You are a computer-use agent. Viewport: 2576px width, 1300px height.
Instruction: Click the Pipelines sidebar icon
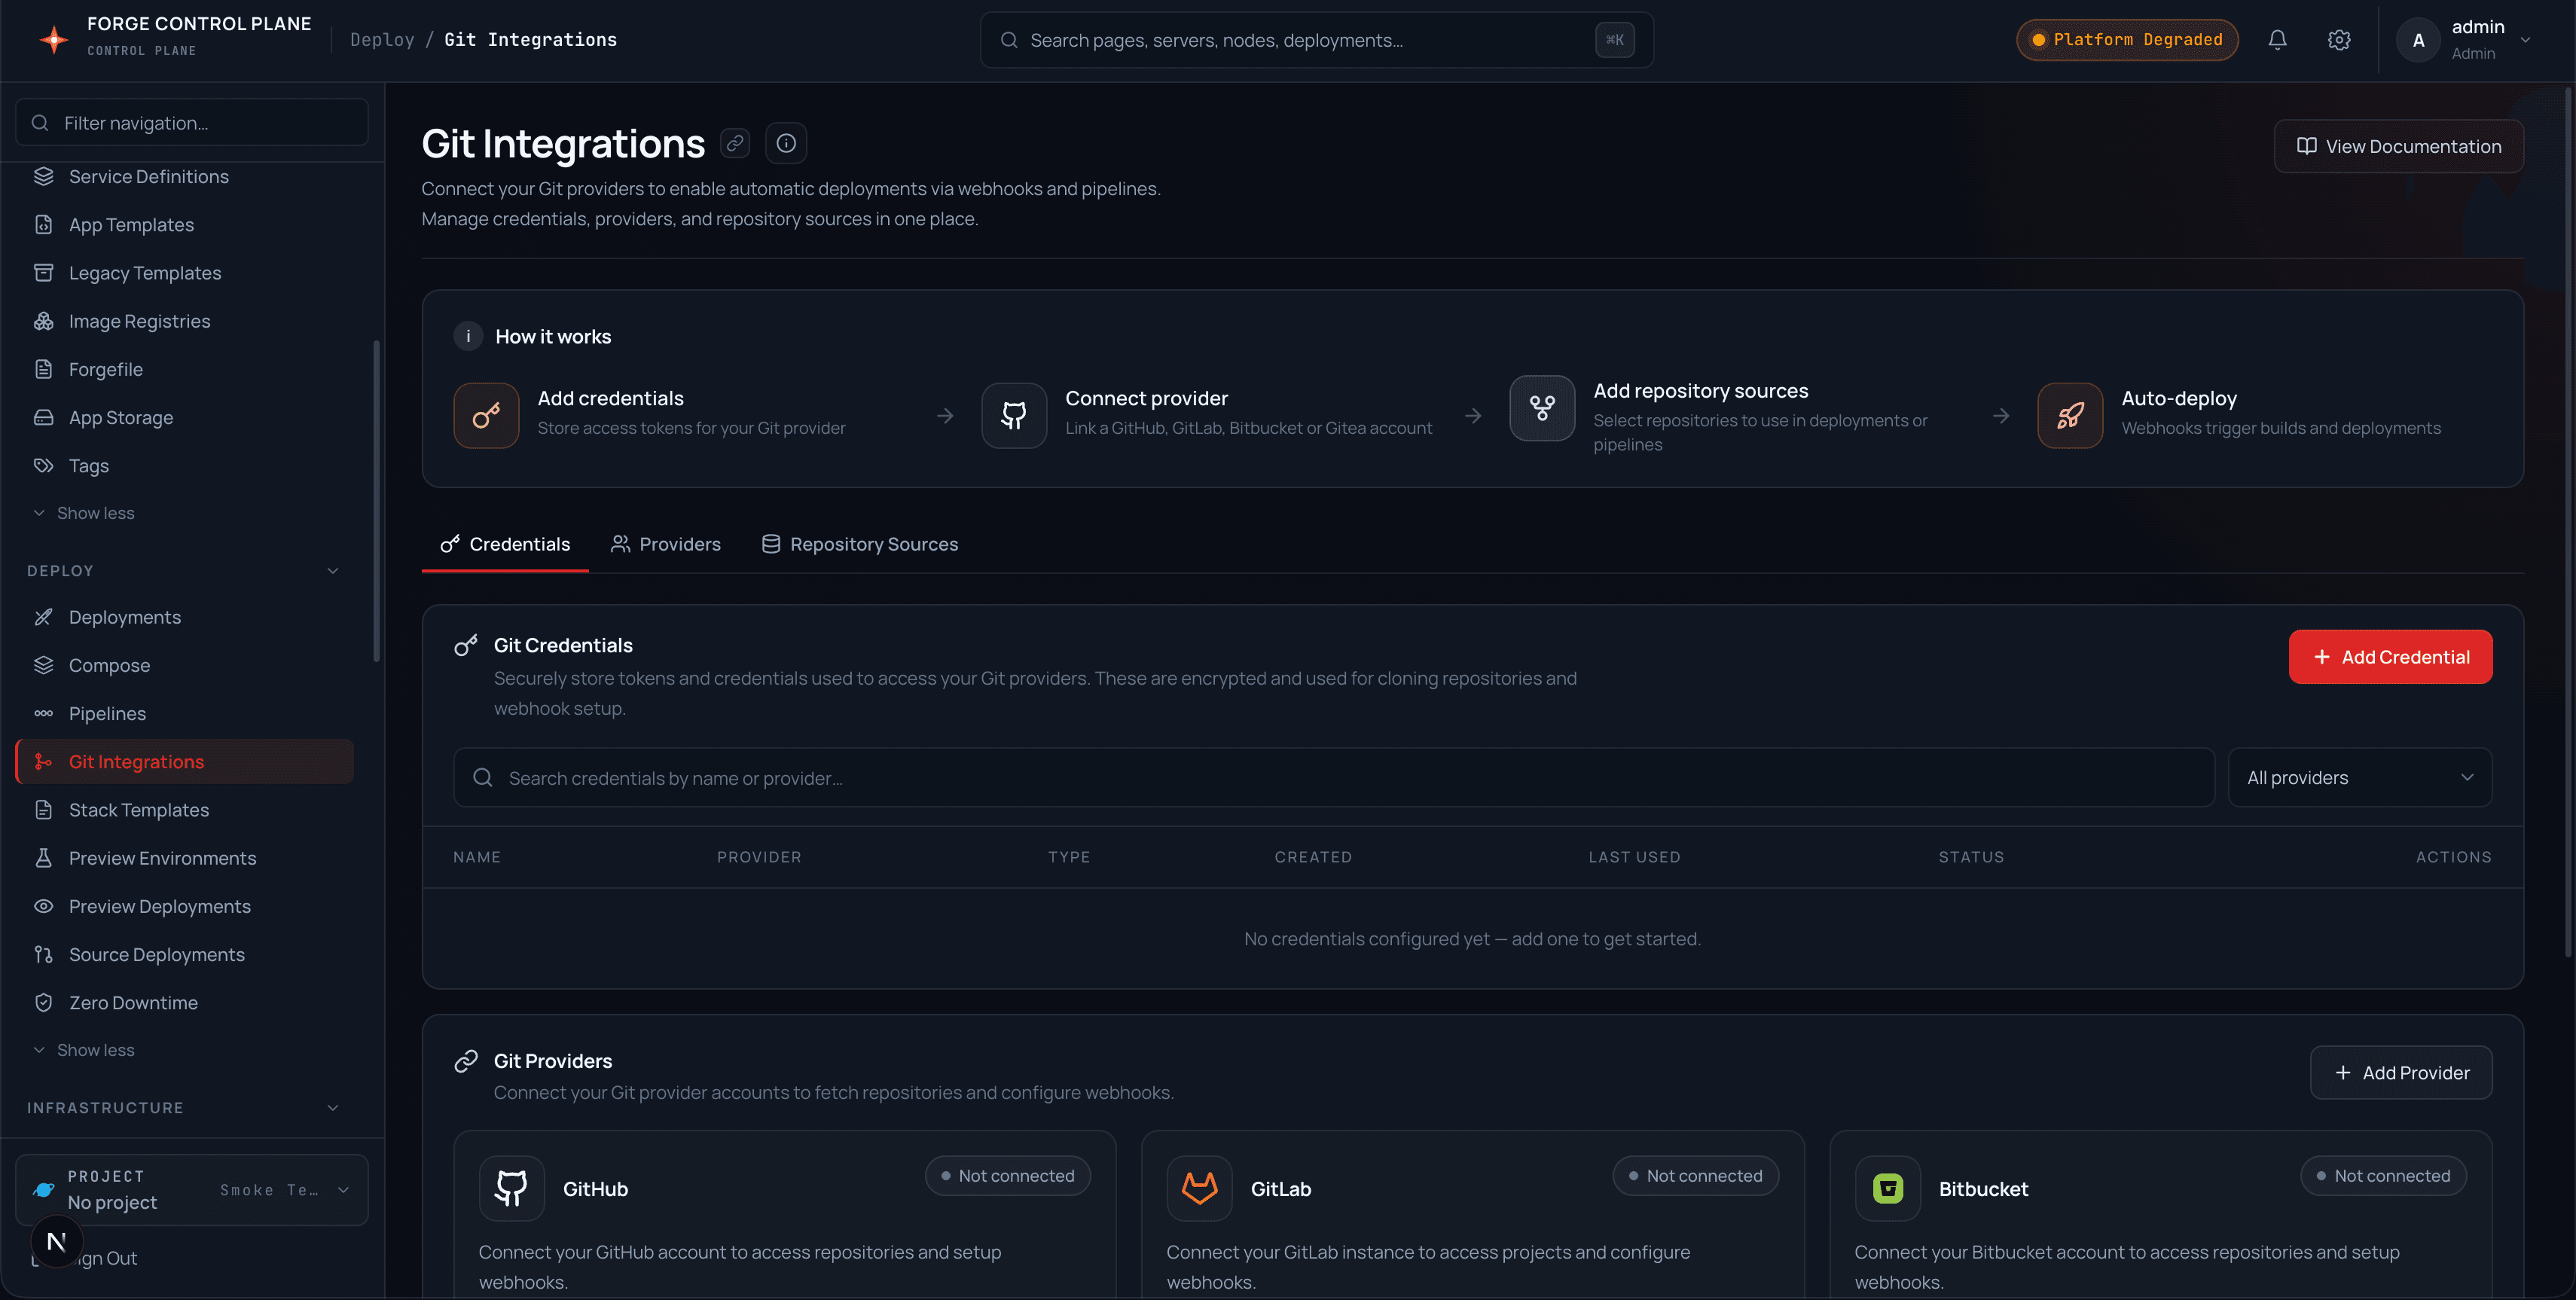tap(43, 713)
